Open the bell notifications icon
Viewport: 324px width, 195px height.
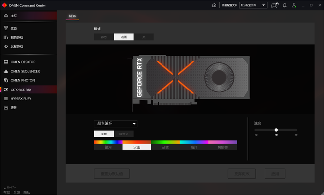tap(285, 5)
